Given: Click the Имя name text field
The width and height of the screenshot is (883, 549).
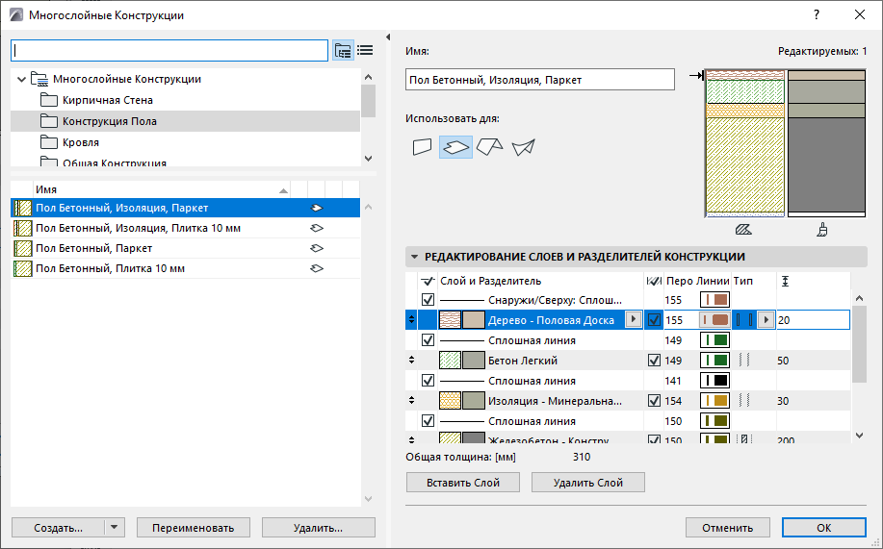Looking at the screenshot, I should [539, 79].
